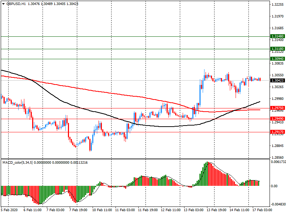Select the 10 Feb 11:00 time axis label
Screen dimensions: 286x214
pos(102,210)
